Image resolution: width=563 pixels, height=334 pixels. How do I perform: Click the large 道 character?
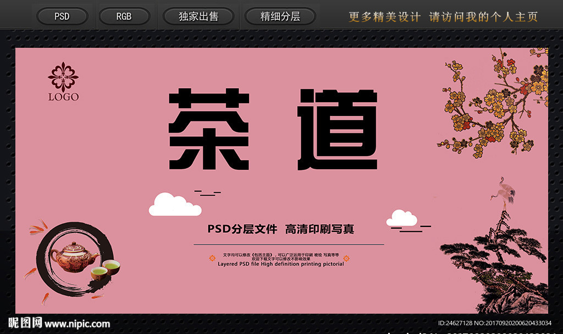pos(337,129)
